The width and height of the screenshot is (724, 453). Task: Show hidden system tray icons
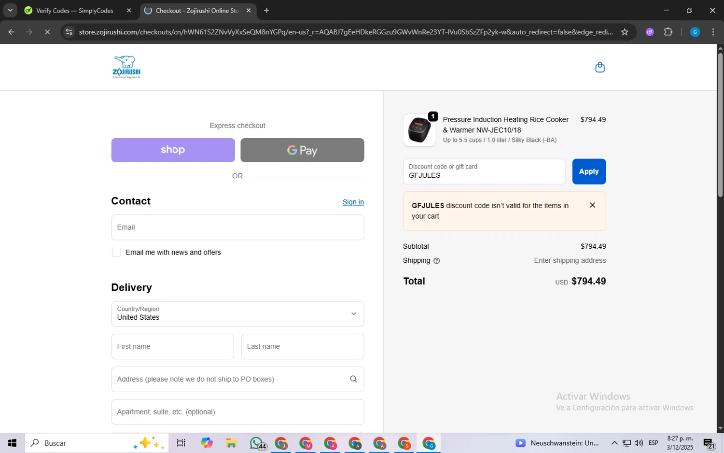614,443
